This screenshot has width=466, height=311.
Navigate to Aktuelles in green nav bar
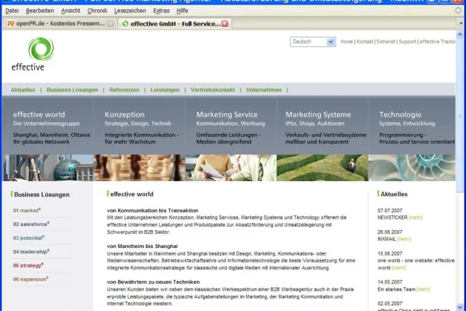tap(23, 90)
